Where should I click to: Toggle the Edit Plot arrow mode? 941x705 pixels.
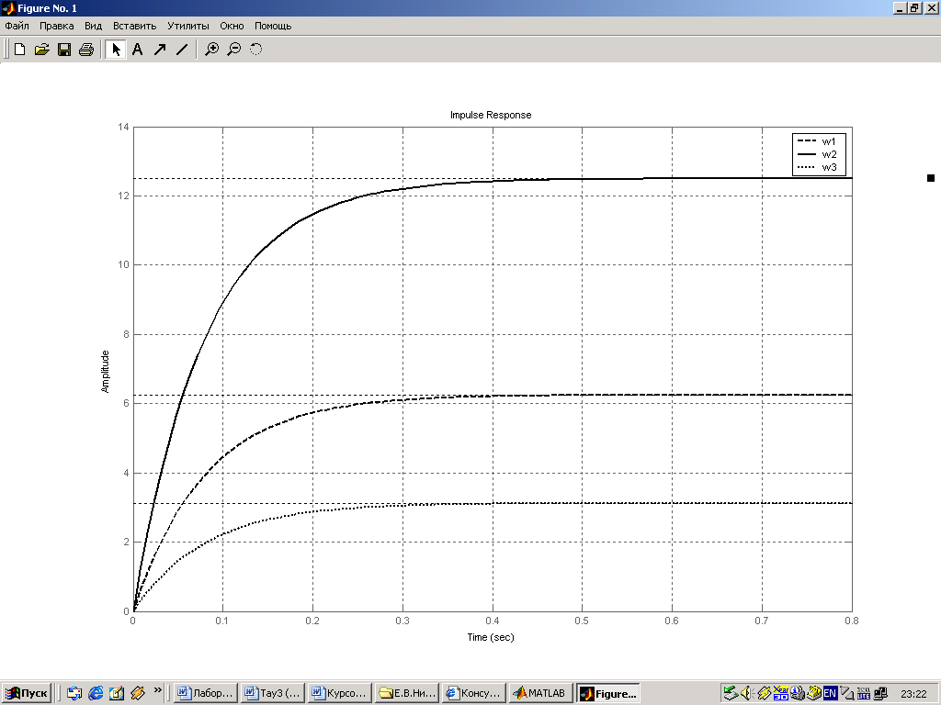coord(116,50)
